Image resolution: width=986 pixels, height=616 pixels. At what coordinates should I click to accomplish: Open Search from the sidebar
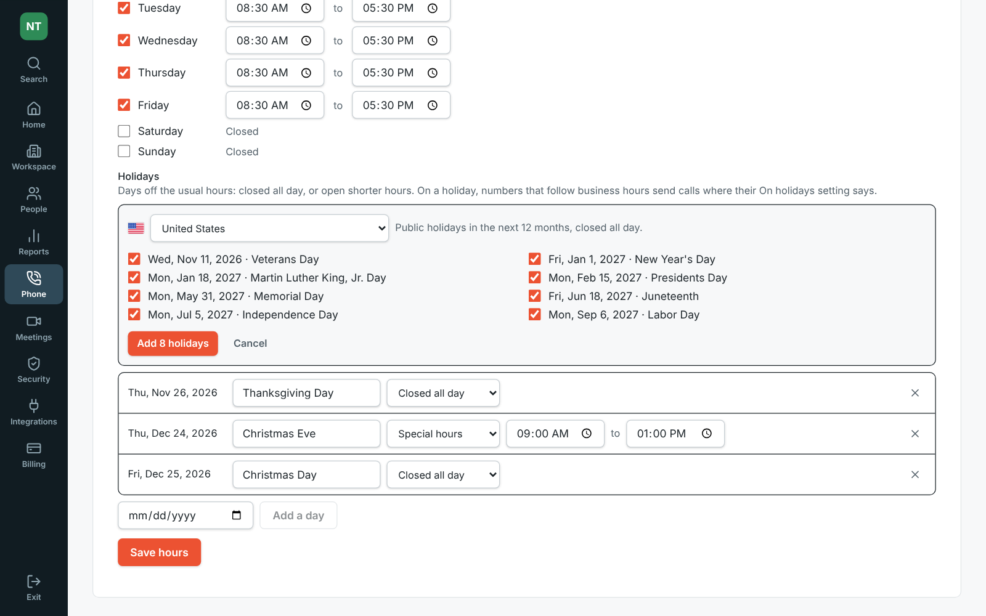33,70
